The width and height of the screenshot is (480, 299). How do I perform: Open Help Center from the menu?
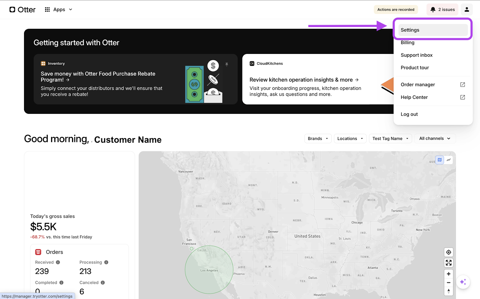click(414, 97)
